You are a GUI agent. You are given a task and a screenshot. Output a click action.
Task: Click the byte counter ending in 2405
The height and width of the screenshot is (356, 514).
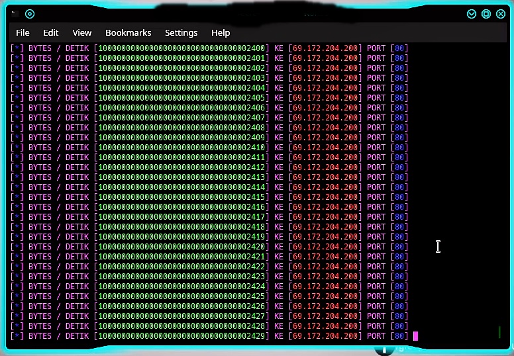181,98
